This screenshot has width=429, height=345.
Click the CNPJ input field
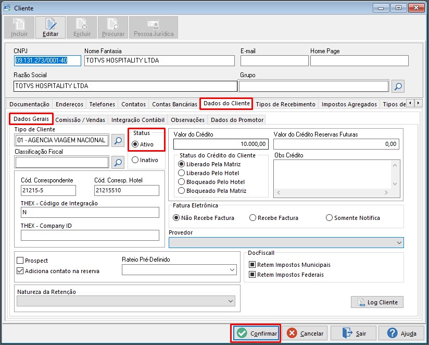[x=47, y=60]
